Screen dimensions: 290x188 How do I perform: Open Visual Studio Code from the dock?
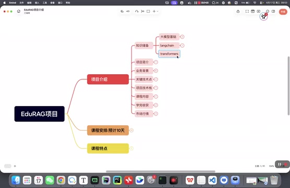pyautogui.click(x=212, y=180)
